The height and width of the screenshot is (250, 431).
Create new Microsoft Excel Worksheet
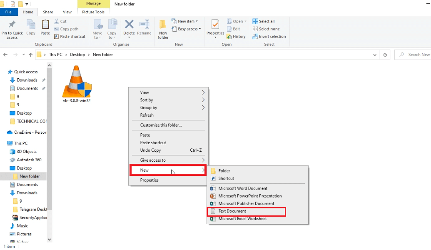pos(257,219)
